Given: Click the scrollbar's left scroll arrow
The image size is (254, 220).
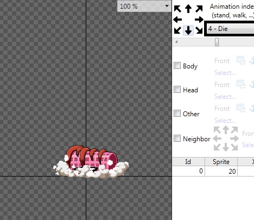Looking at the screenshot, I should point(176,42).
